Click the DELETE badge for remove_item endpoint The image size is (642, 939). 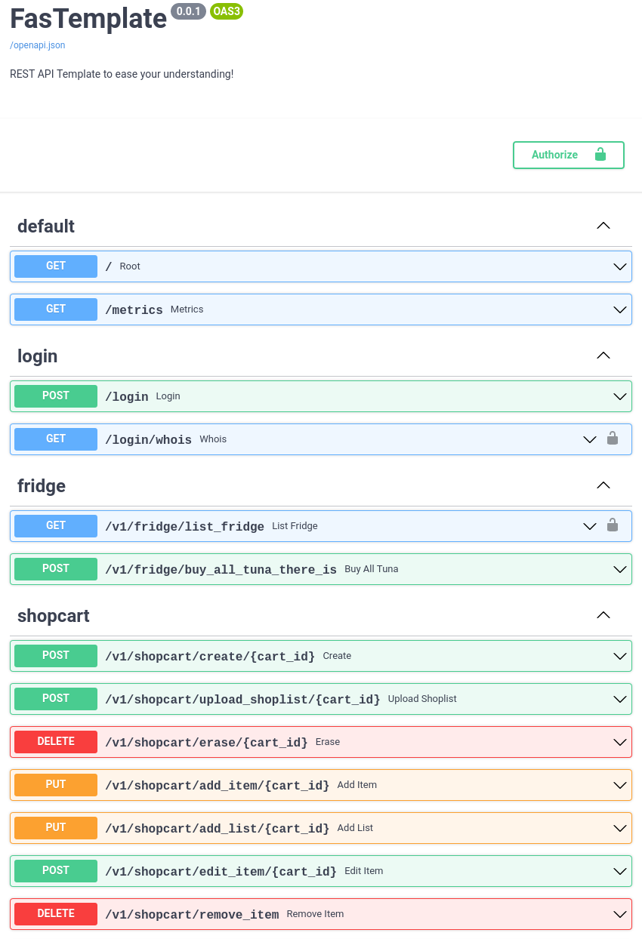point(56,914)
